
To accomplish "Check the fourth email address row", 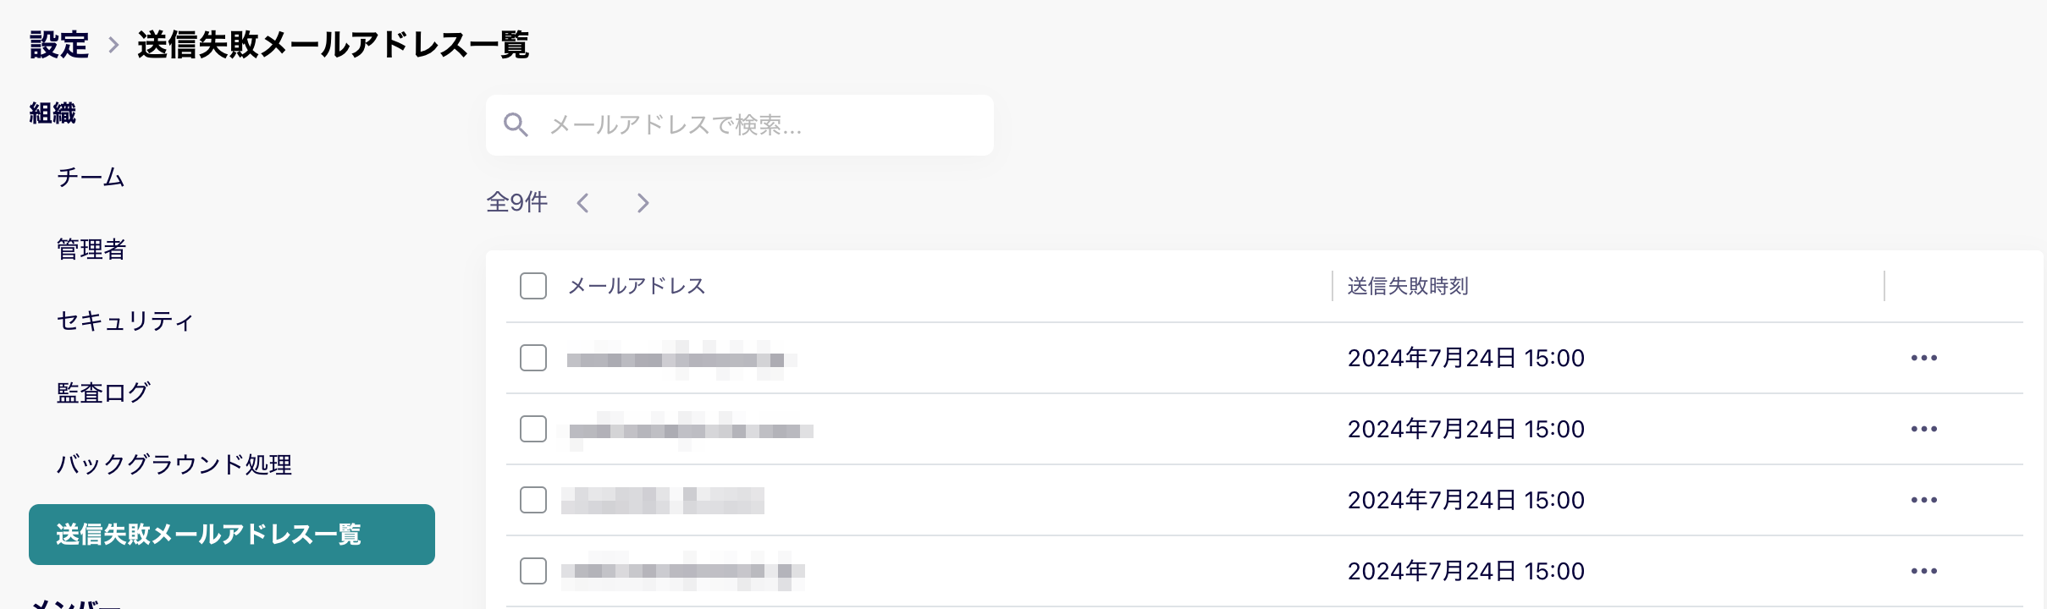I will click(x=532, y=570).
